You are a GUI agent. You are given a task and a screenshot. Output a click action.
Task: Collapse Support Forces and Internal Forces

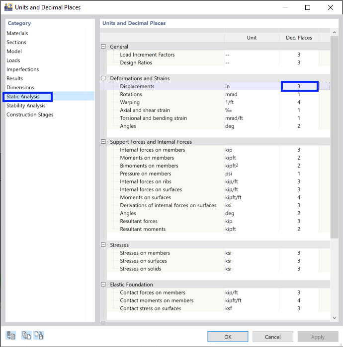click(103, 142)
